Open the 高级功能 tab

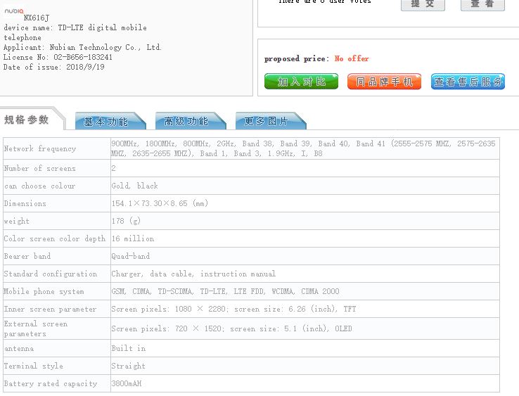(x=191, y=121)
